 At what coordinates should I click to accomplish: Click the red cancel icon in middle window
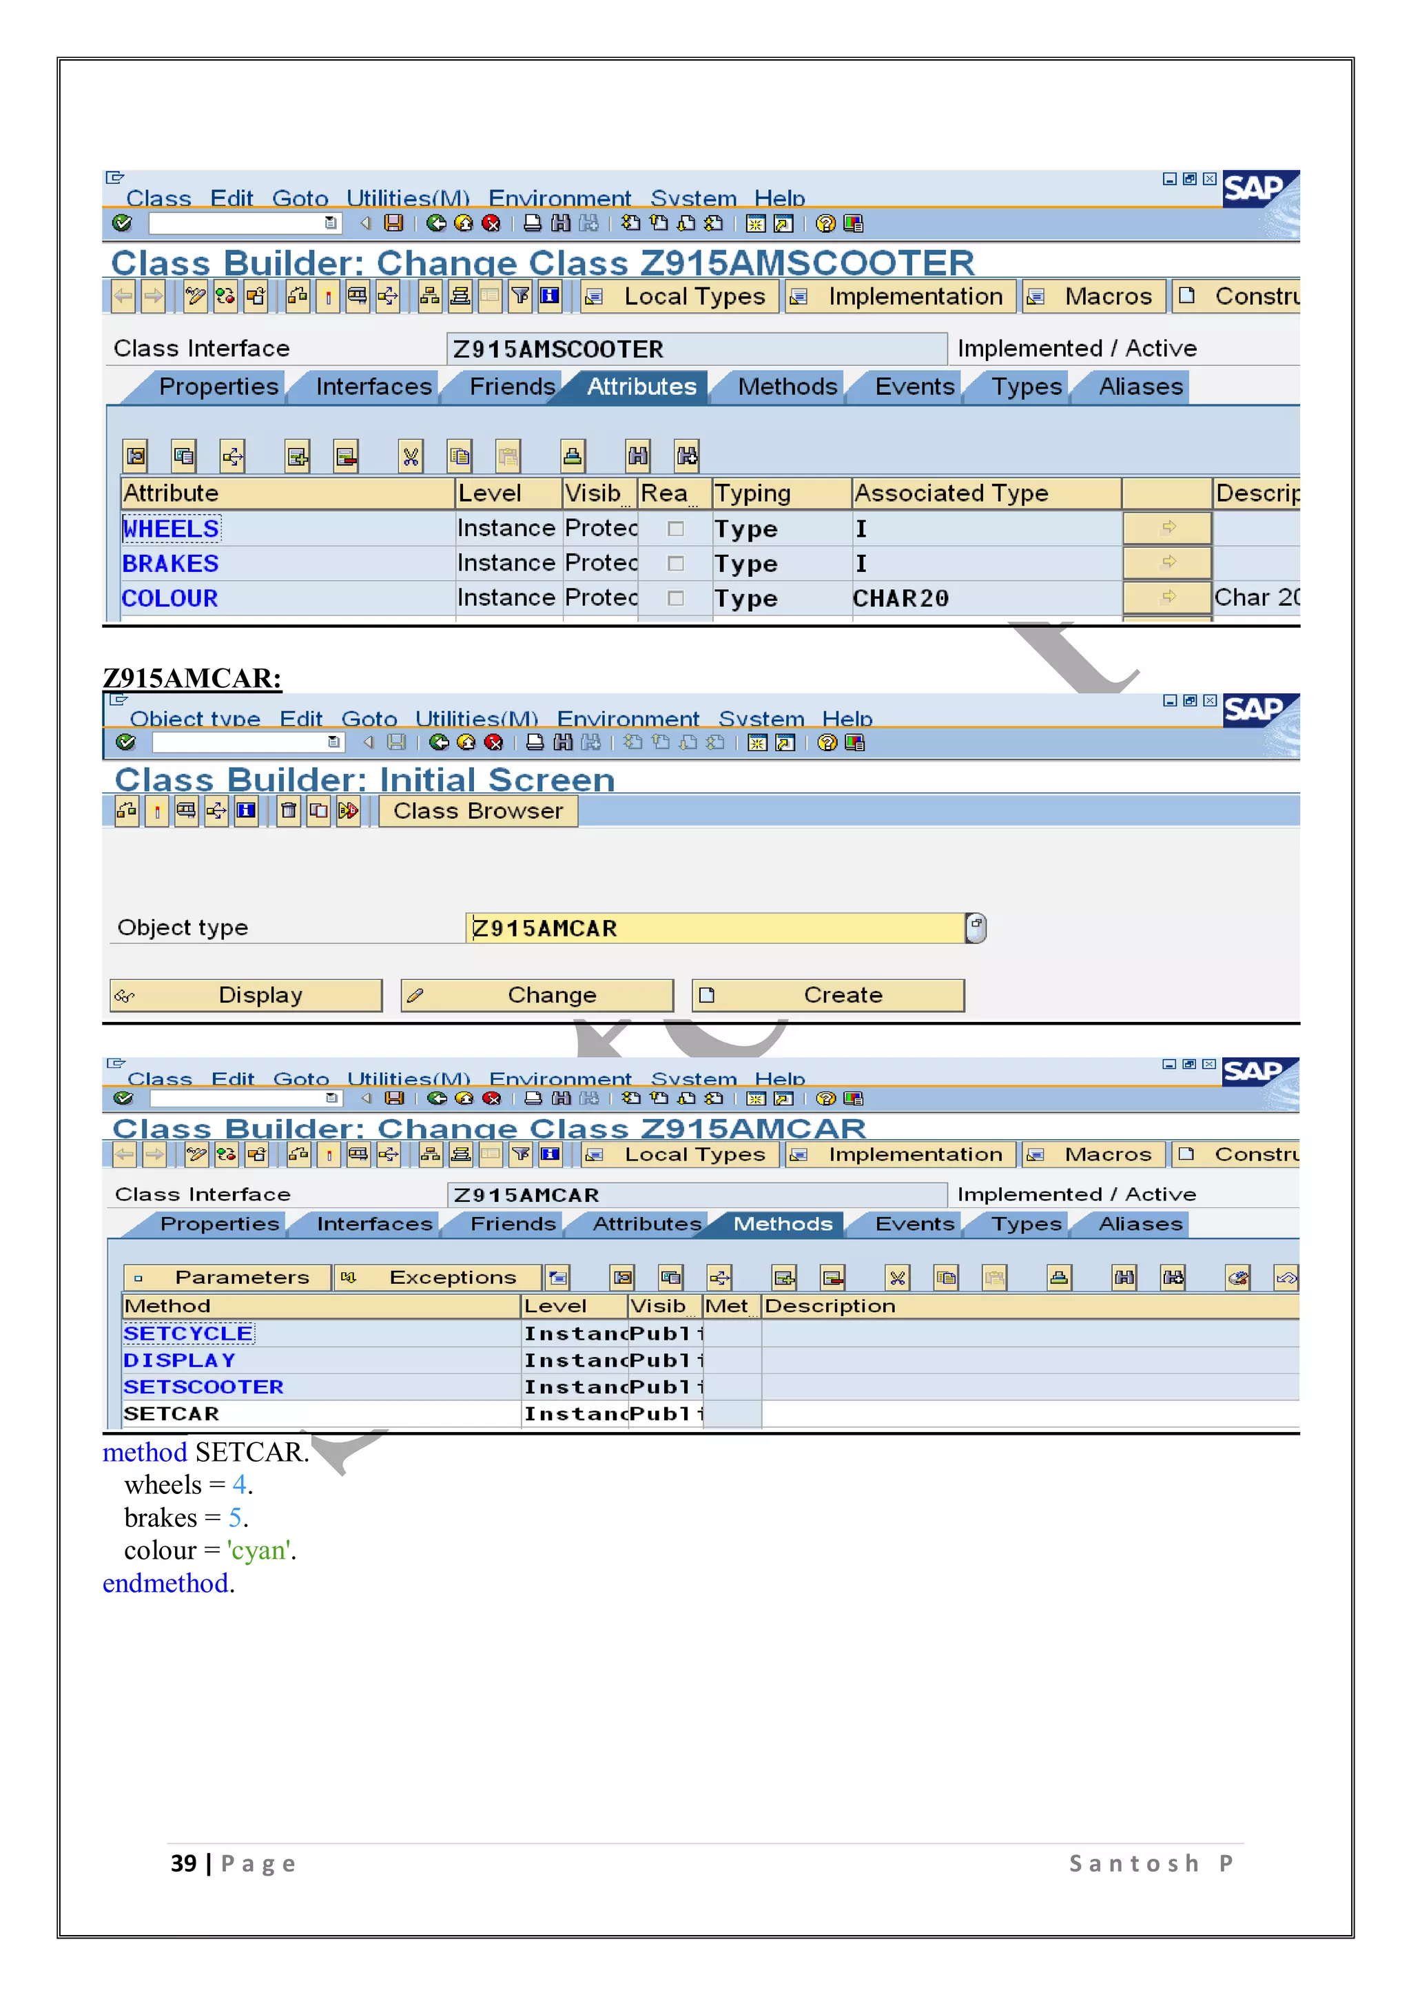coord(493,742)
